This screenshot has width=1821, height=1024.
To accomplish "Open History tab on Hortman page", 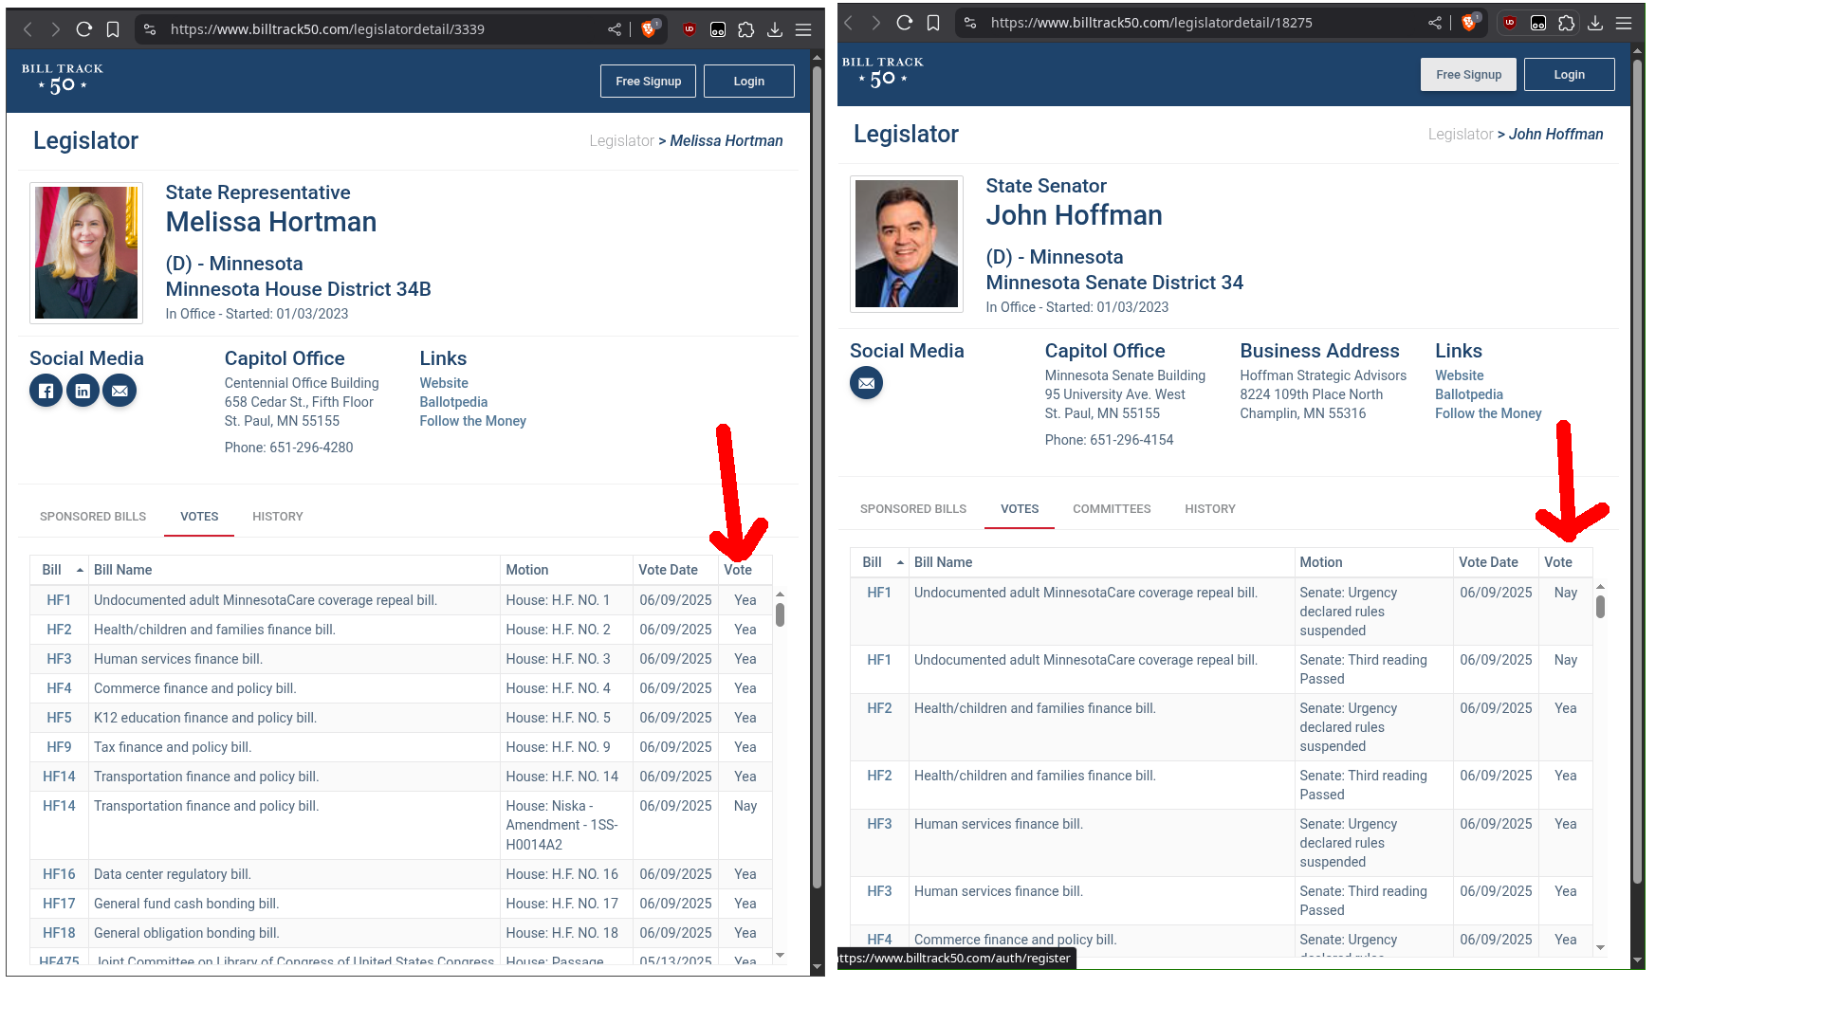I will pyautogui.click(x=278, y=517).
